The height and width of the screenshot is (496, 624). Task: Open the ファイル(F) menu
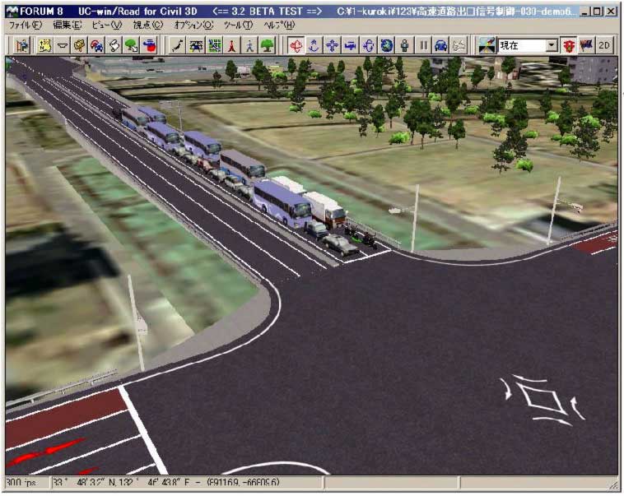(x=26, y=25)
